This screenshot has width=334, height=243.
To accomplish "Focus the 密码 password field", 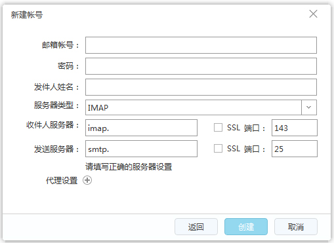I will coord(201,66).
